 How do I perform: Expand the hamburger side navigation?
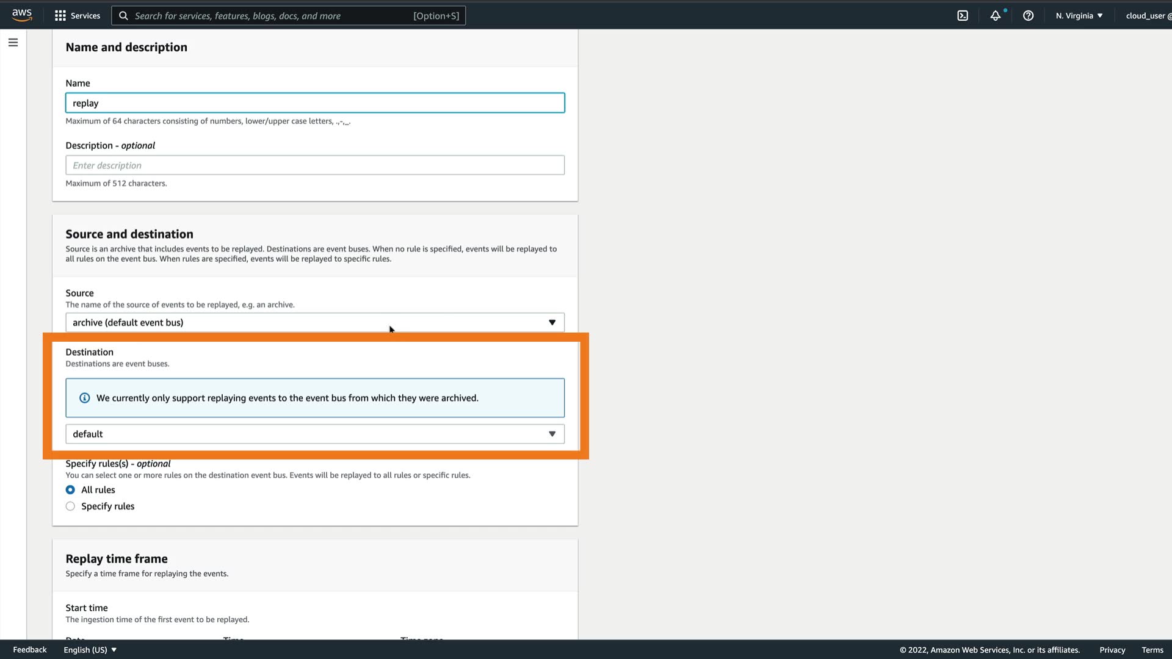point(13,43)
